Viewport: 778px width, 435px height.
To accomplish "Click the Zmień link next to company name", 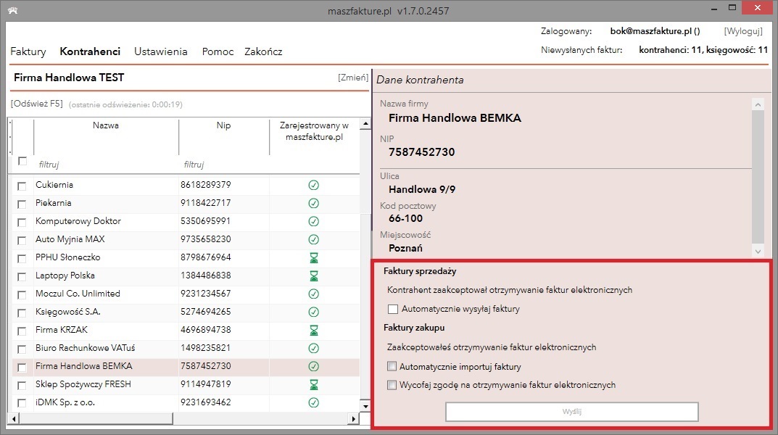I will pos(353,78).
